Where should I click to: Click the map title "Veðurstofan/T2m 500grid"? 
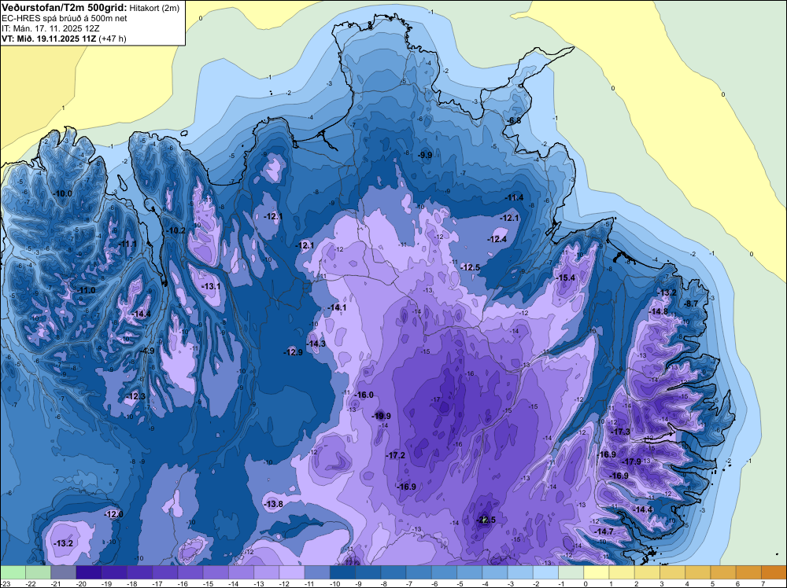[x=65, y=7]
